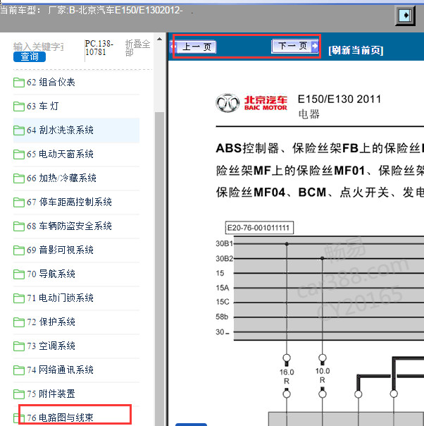Open 72 保护系统 entry
The image size is (424, 426).
pyautogui.click(x=51, y=322)
